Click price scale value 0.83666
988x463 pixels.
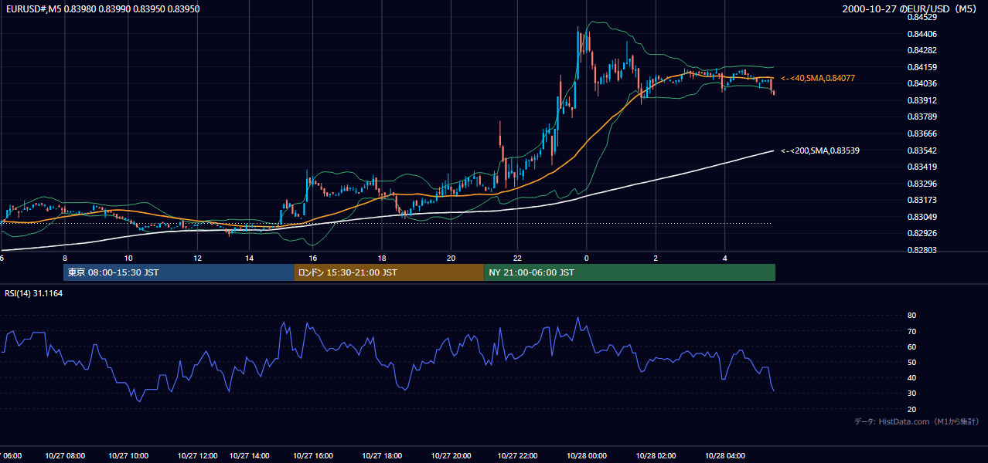pyautogui.click(x=922, y=133)
